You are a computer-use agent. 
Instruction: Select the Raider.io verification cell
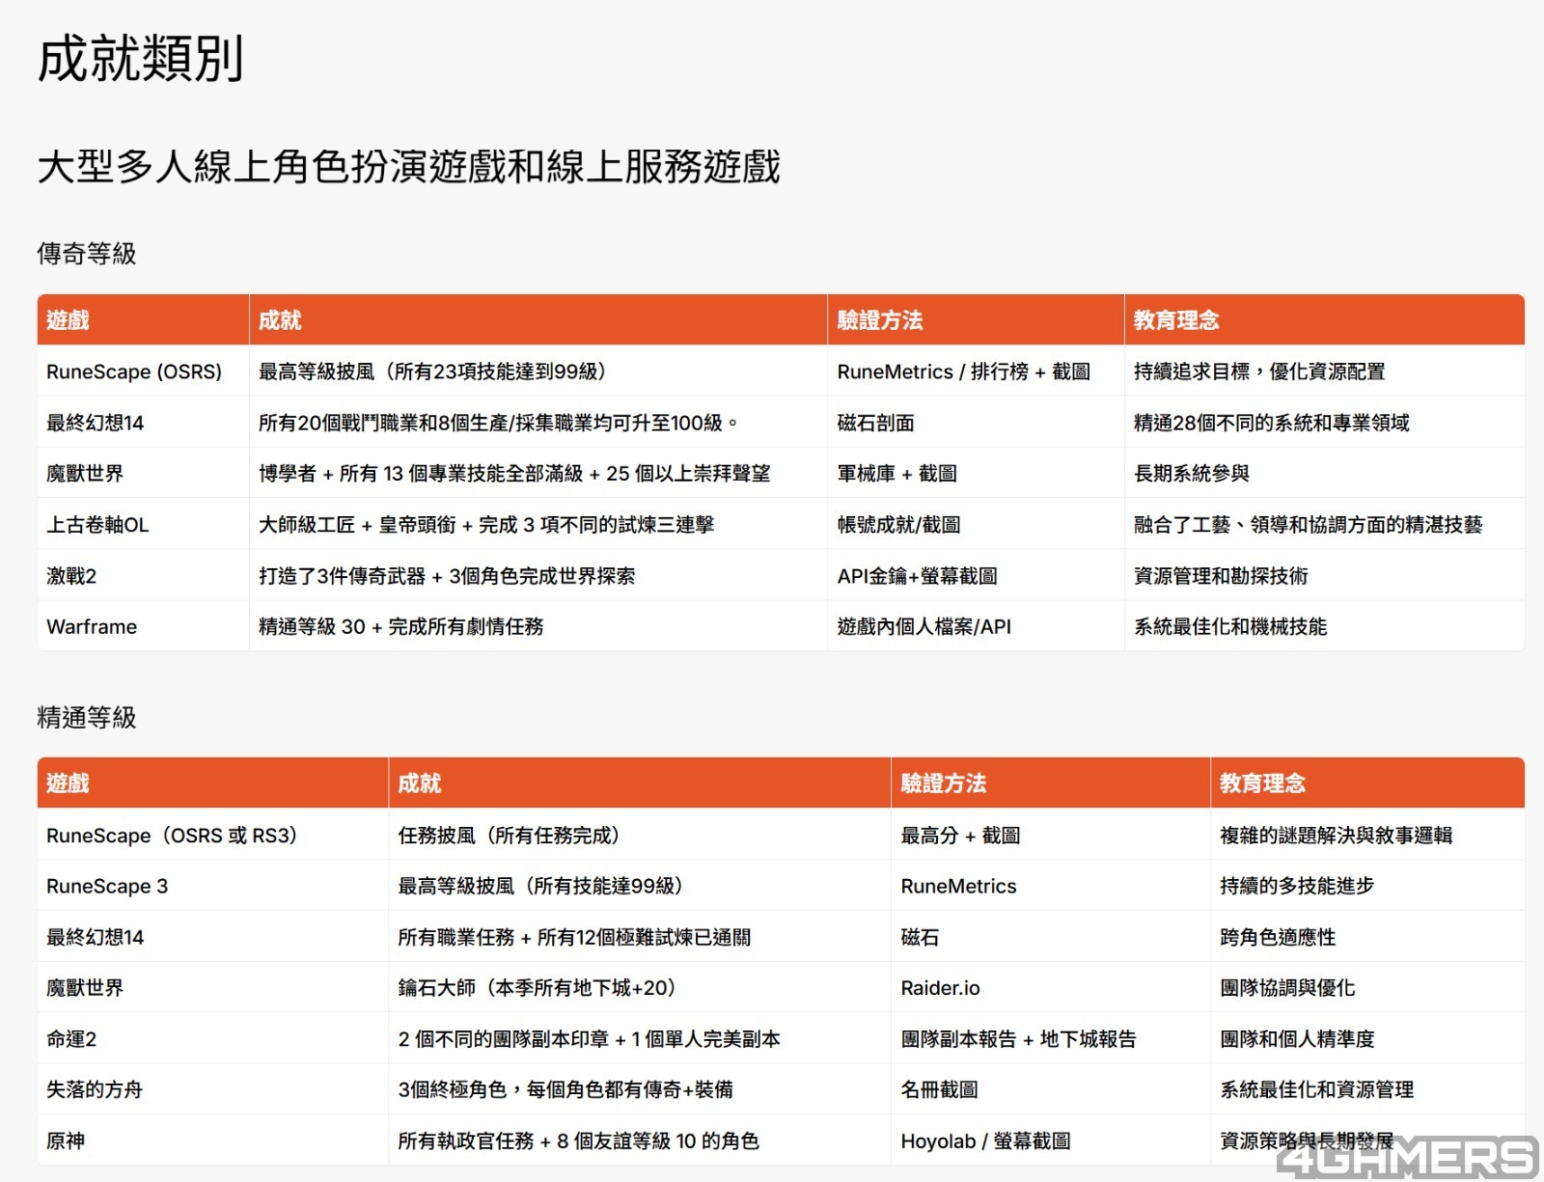pos(940,988)
